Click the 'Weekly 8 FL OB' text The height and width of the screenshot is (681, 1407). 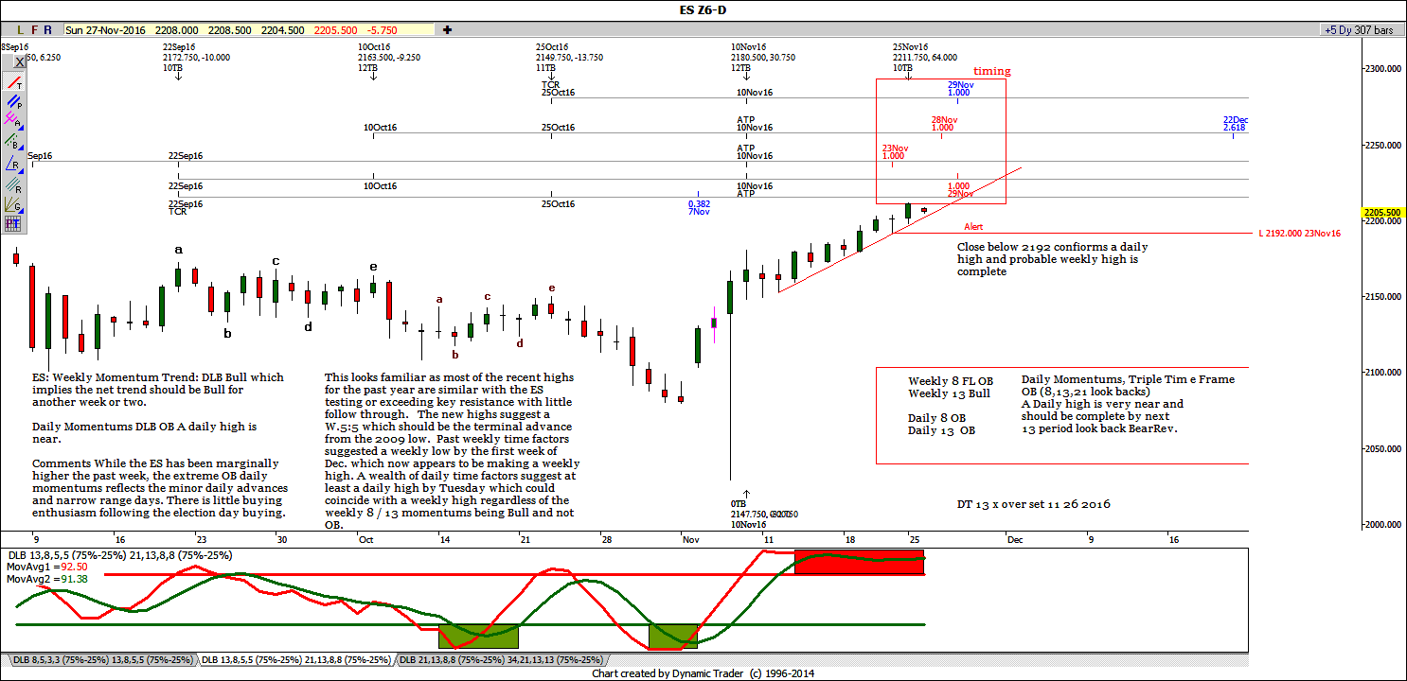click(x=950, y=380)
